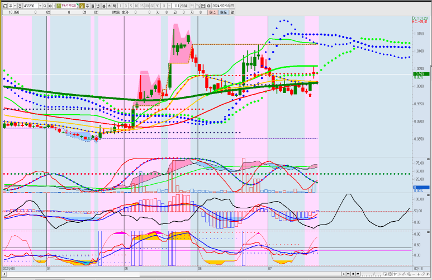Select the 일 daily period toggle
The height and width of the screenshot is (280, 432).
pyautogui.click(x=82, y=6)
